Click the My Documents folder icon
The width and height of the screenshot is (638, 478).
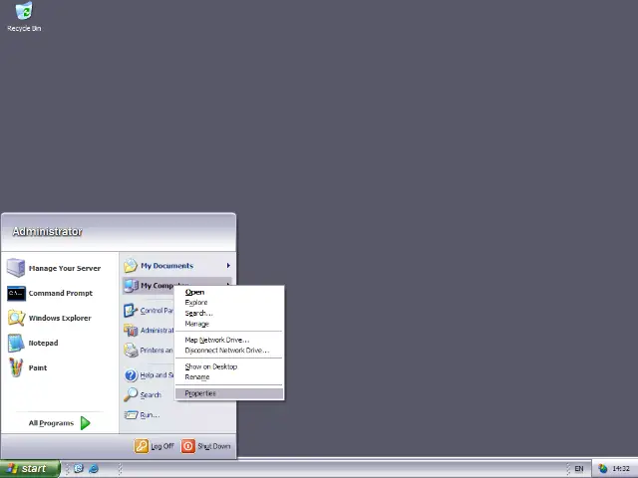point(131,266)
